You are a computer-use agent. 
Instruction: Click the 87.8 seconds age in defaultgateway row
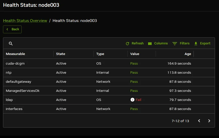(x=180, y=82)
